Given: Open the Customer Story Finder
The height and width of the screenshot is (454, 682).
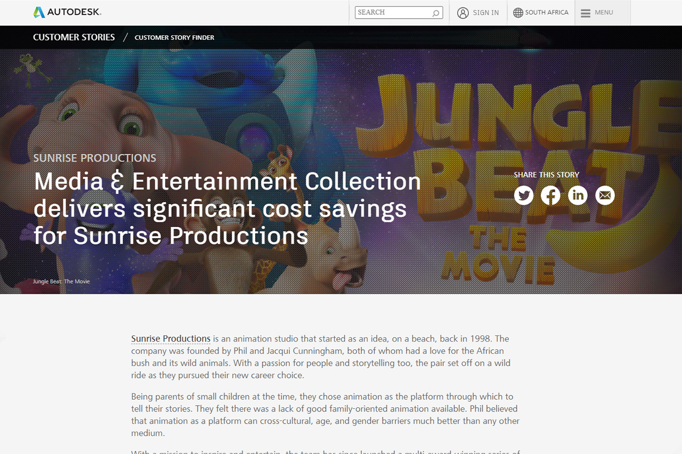Looking at the screenshot, I should (174, 38).
